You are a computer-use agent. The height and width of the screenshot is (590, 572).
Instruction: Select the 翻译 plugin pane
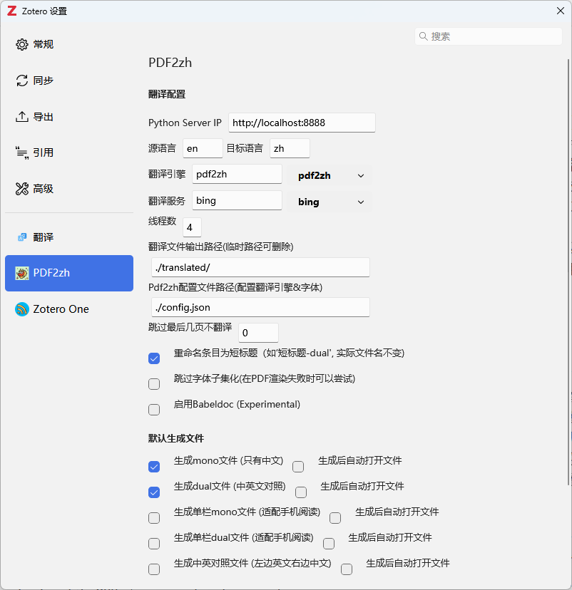[69, 237]
